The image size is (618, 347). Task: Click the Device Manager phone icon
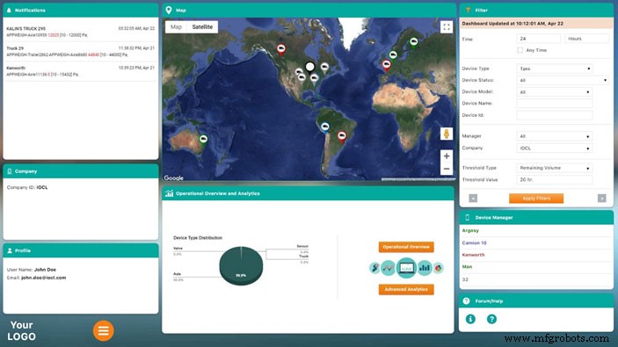(468, 217)
